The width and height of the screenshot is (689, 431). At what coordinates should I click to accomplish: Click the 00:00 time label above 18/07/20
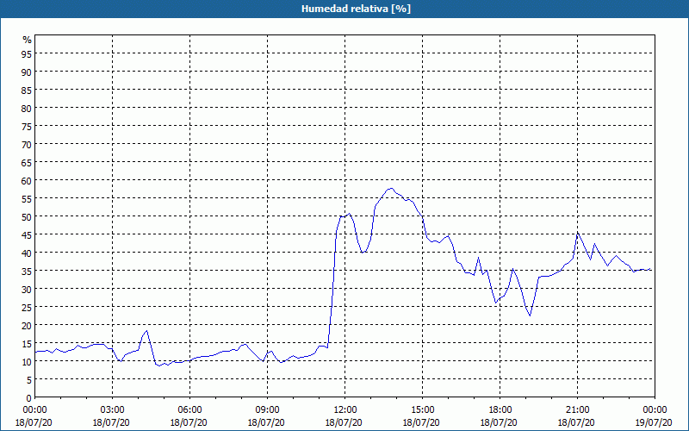click(34, 410)
